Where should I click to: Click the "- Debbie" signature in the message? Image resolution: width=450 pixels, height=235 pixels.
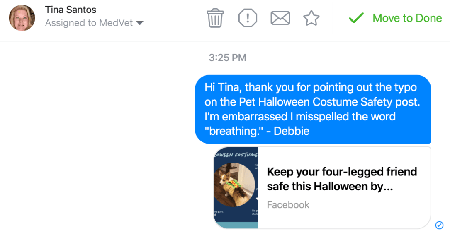292,131
